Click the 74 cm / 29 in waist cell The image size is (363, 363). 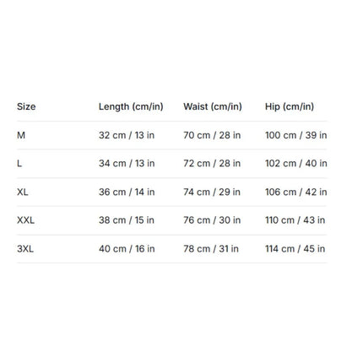(x=212, y=192)
